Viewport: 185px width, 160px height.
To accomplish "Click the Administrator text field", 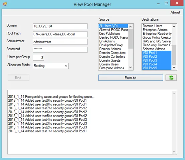I will (60, 42).
